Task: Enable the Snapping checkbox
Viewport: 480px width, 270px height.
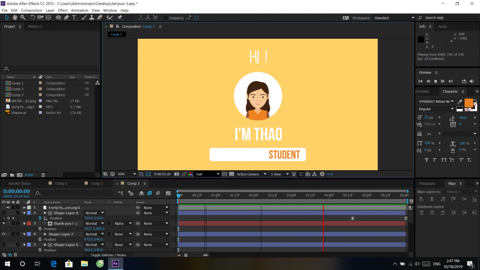Action: click(x=166, y=18)
